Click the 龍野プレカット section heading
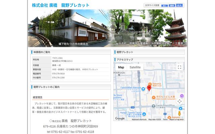Image resolution: width=215 pixels, height=134 pixels. click(x=125, y=52)
